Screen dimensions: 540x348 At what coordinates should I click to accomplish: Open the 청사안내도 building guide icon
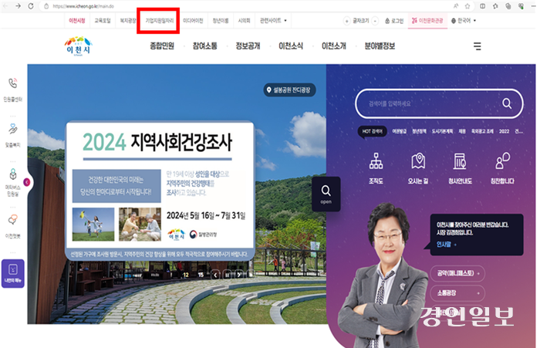pos(461,167)
